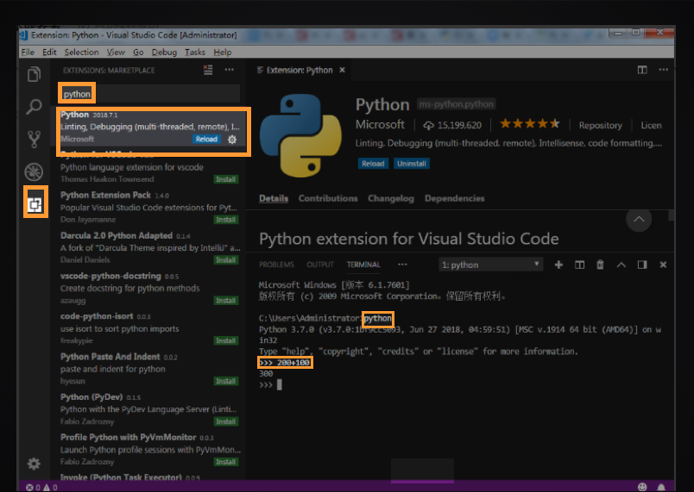Install Python Paste And Indent
The width and height of the screenshot is (694, 492).
pos(226,381)
